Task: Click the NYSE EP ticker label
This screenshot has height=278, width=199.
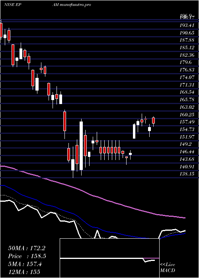Action: [x=13, y=5]
